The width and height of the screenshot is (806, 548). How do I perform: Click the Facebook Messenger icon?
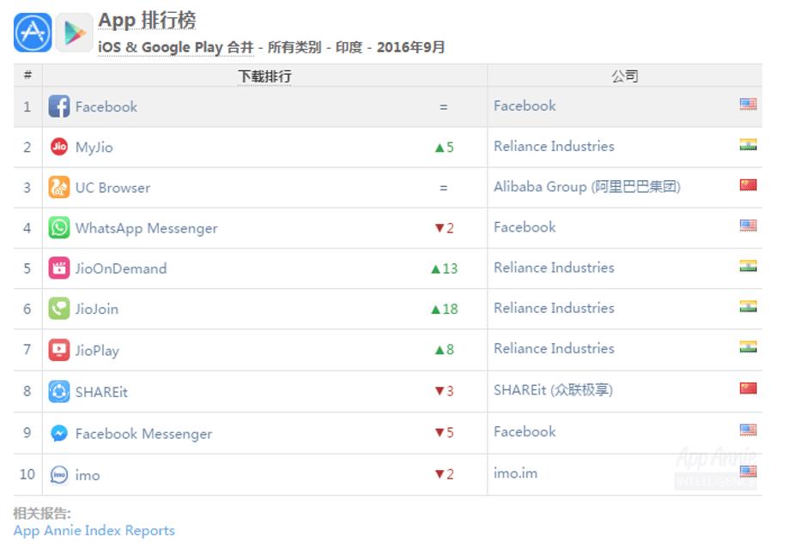(58, 433)
